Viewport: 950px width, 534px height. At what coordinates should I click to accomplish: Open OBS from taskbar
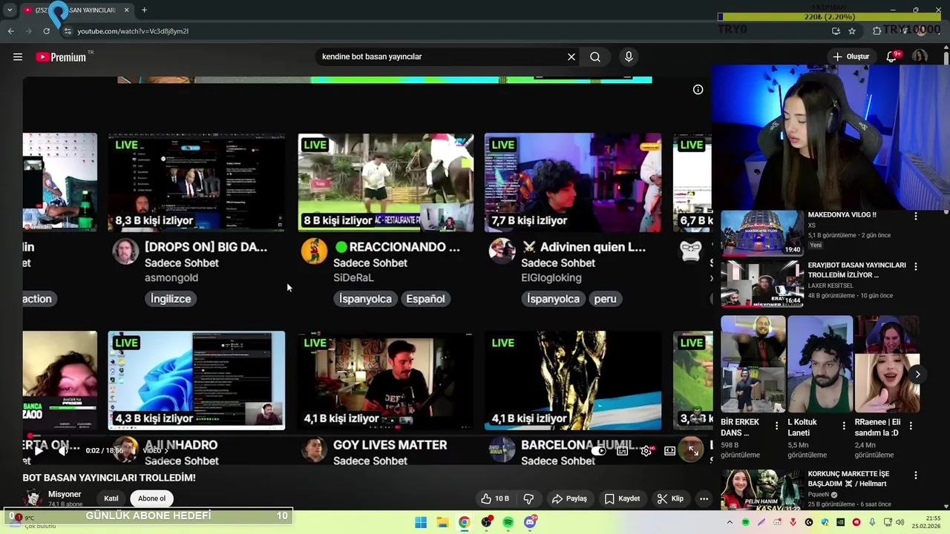click(x=486, y=523)
